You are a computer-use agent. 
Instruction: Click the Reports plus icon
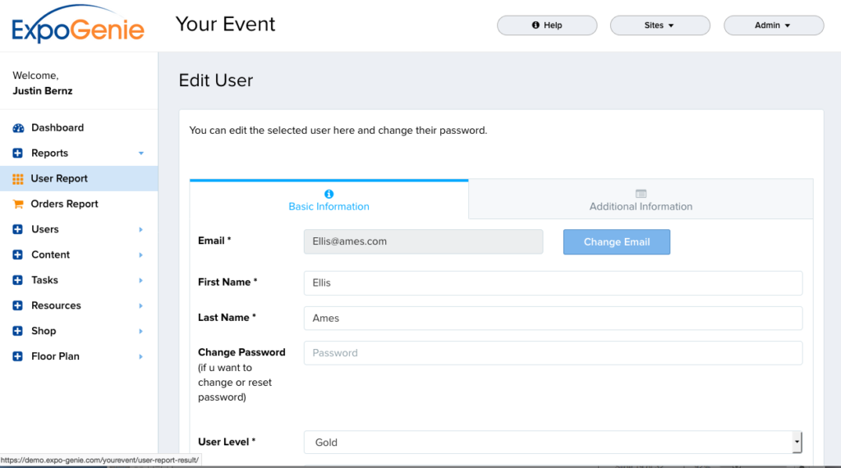point(18,154)
